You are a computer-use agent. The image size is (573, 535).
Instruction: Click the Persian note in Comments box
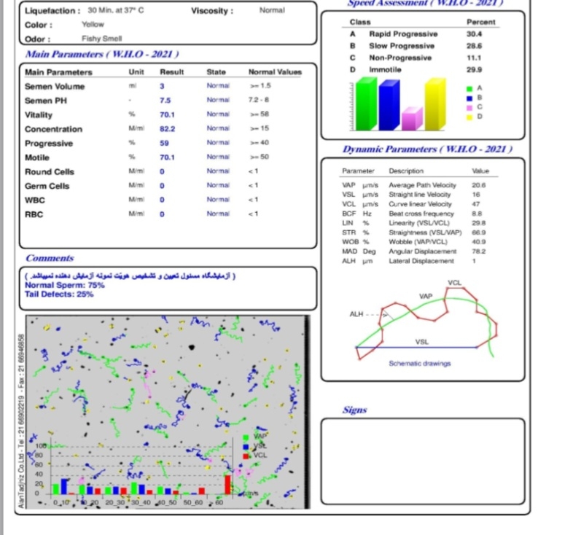click(130, 276)
